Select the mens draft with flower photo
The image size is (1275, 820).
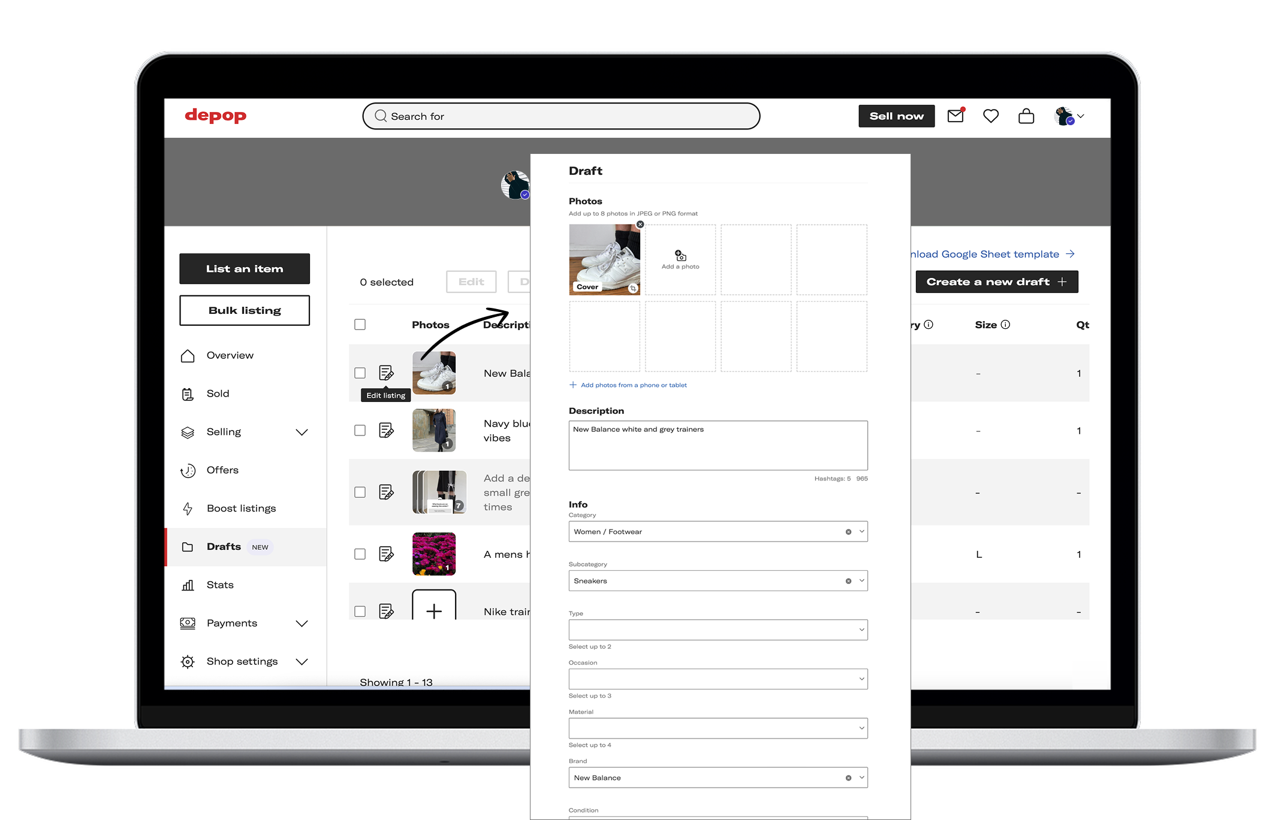pos(360,554)
